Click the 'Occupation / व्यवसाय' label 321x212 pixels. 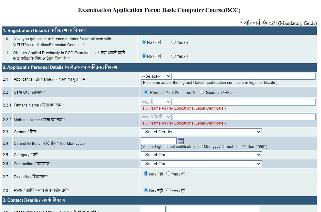(x=32, y=164)
